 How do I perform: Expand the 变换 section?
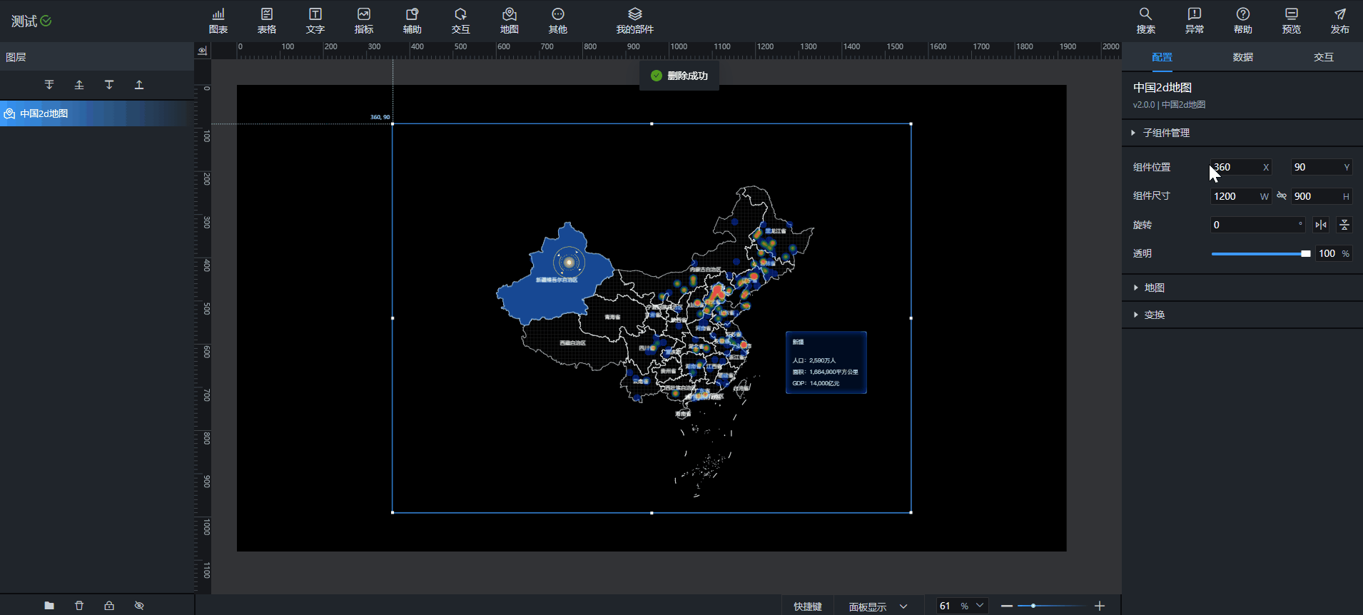point(1154,315)
